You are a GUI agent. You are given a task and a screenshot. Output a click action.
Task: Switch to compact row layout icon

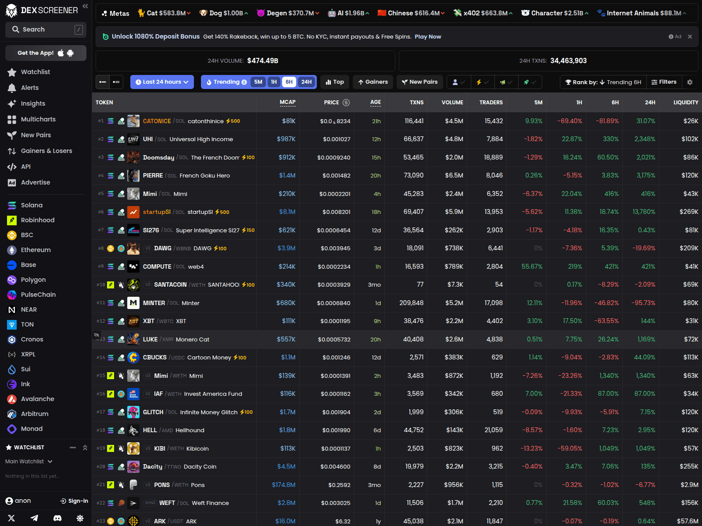tap(103, 82)
